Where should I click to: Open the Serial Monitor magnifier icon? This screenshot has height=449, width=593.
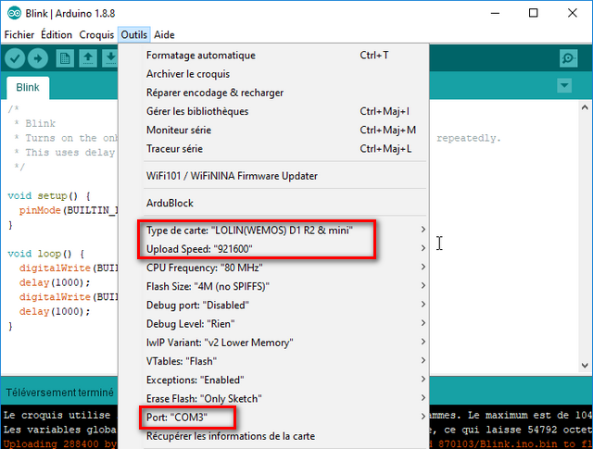click(568, 58)
